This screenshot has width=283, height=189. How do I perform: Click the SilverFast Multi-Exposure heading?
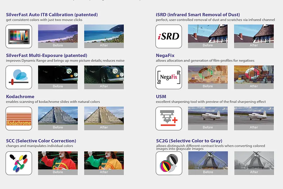(47, 55)
